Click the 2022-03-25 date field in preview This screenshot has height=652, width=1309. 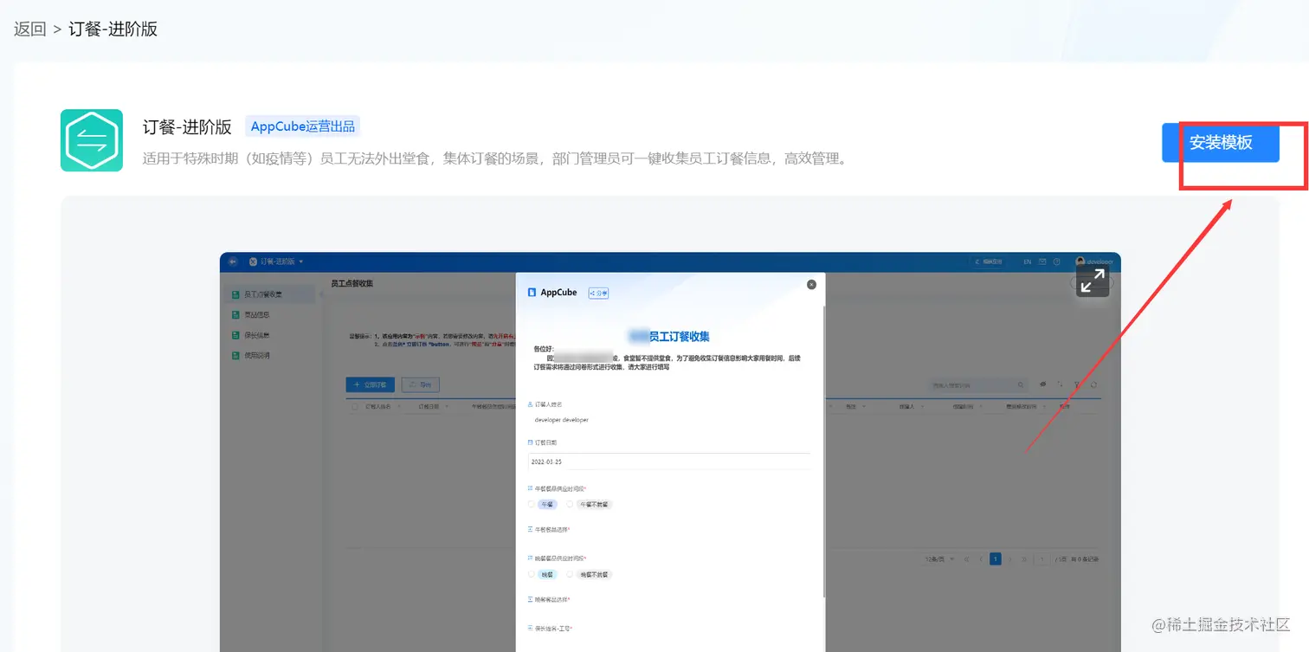[x=669, y=462]
